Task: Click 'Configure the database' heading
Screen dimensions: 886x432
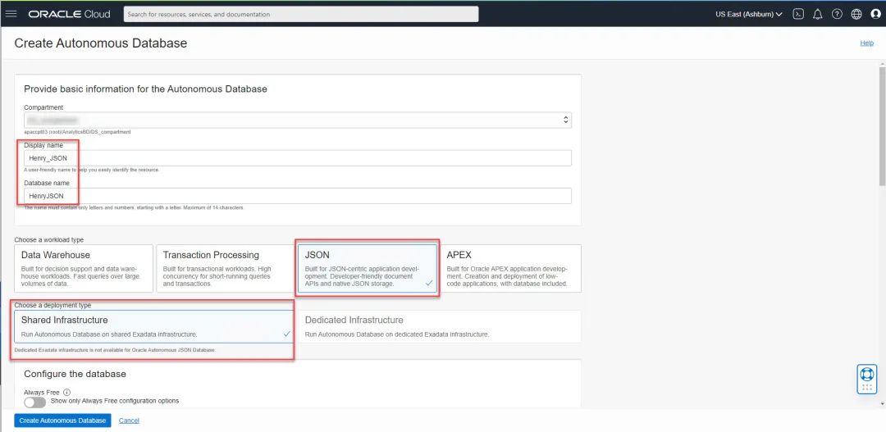Action: click(75, 374)
